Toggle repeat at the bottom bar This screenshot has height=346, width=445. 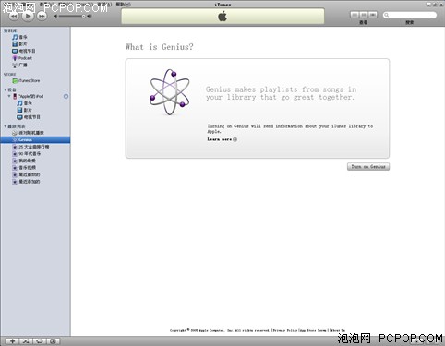pos(40,341)
